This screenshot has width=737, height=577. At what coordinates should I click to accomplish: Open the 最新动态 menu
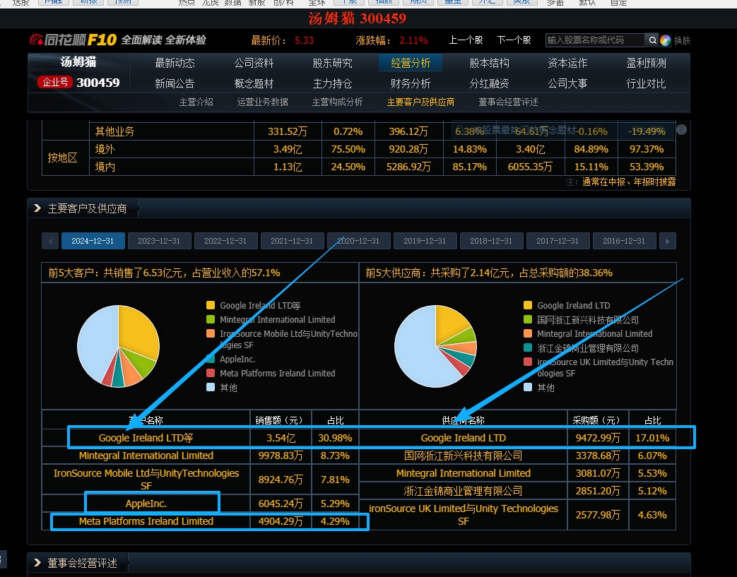(x=175, y=63)
